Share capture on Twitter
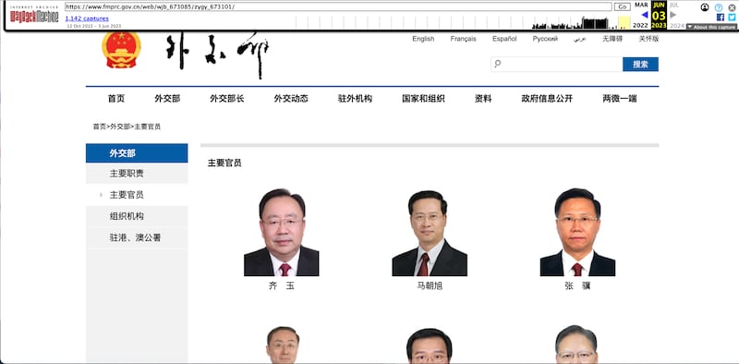Screen dimensions: 739x364 (732, 18)
